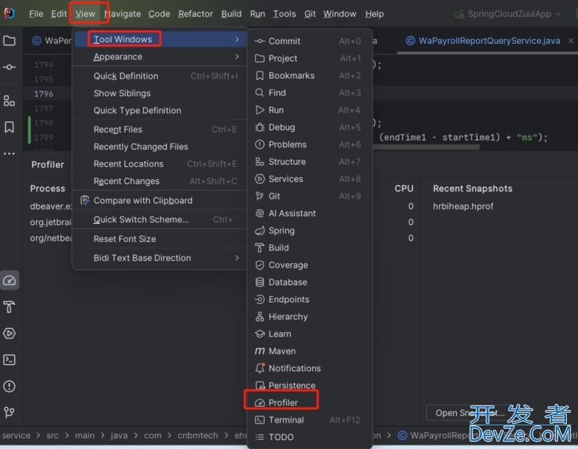
Task: Open the Problems icon in left sidebar
Action: click(x=9, y=386)
